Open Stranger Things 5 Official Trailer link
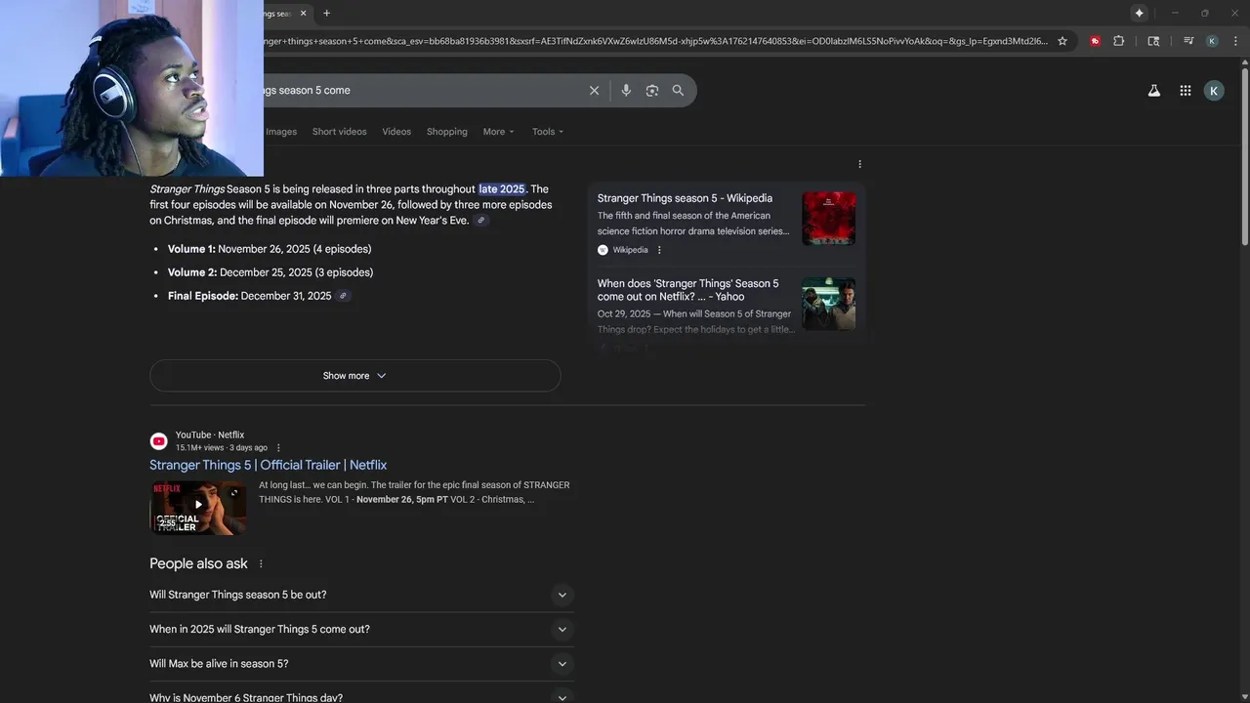The image size is (1250, 703). click(x=268, y=465)
